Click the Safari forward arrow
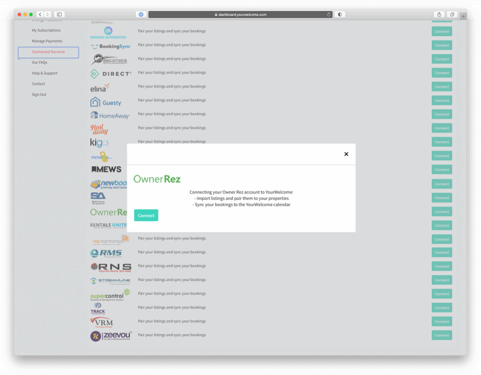481x375 pixels. (47, 14)
